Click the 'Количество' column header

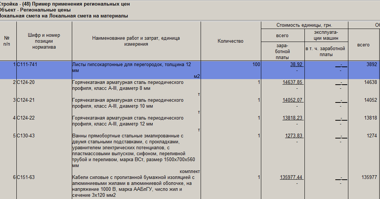pos(230,41)
